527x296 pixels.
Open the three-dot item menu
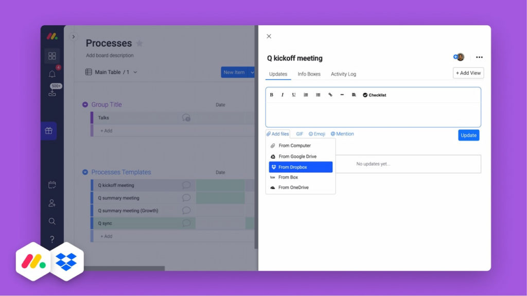(479, 57)
